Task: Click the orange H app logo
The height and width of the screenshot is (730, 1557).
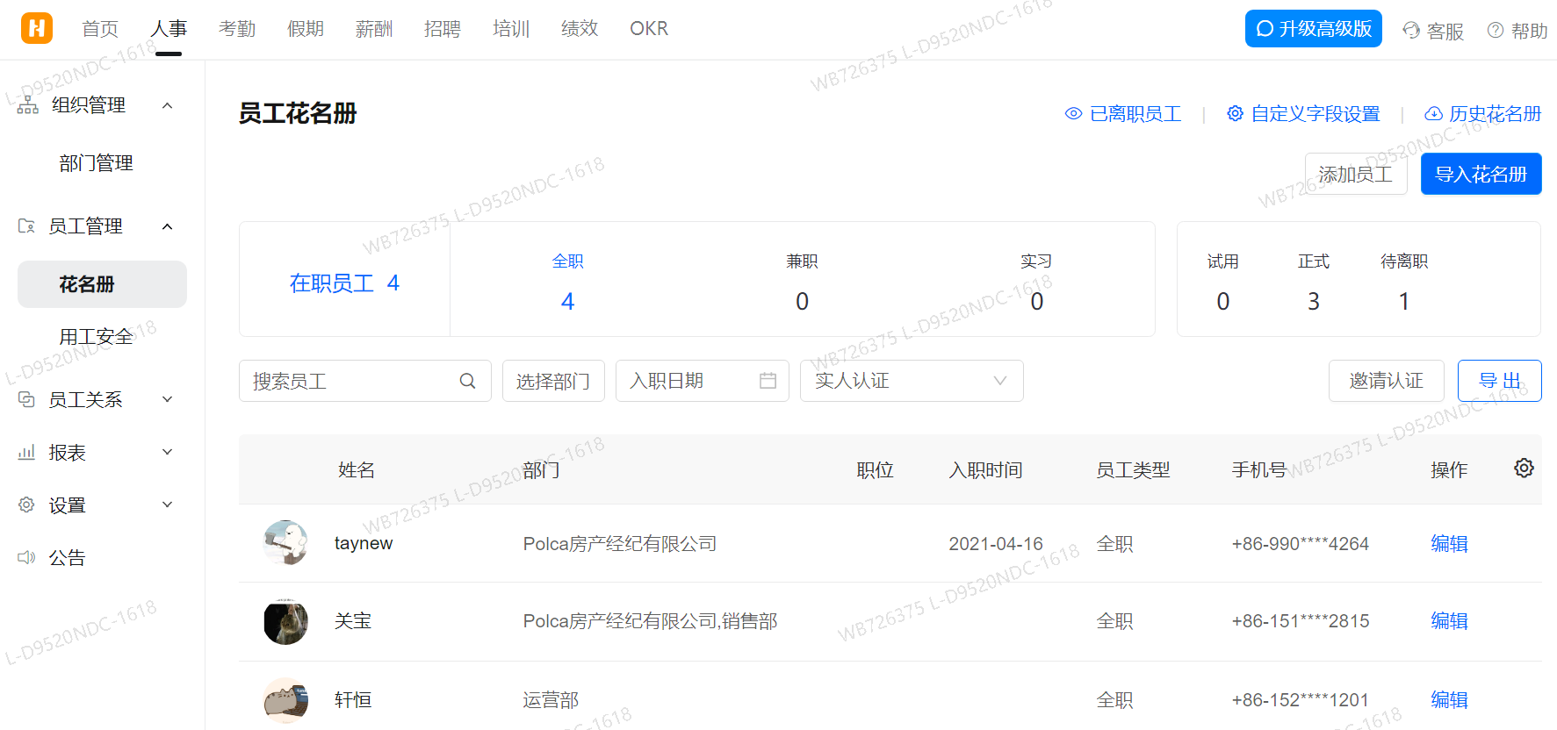Action: (x=36, y=28)
